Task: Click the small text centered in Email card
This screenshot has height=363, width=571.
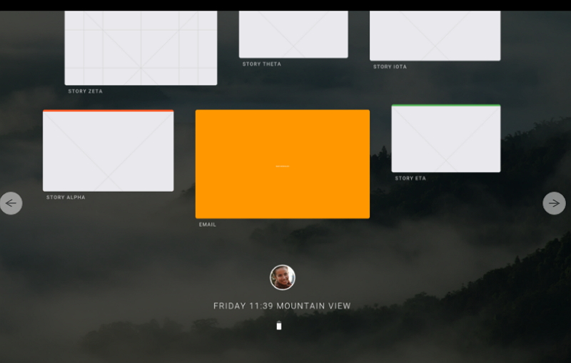Action: click(x=283, y=166)
